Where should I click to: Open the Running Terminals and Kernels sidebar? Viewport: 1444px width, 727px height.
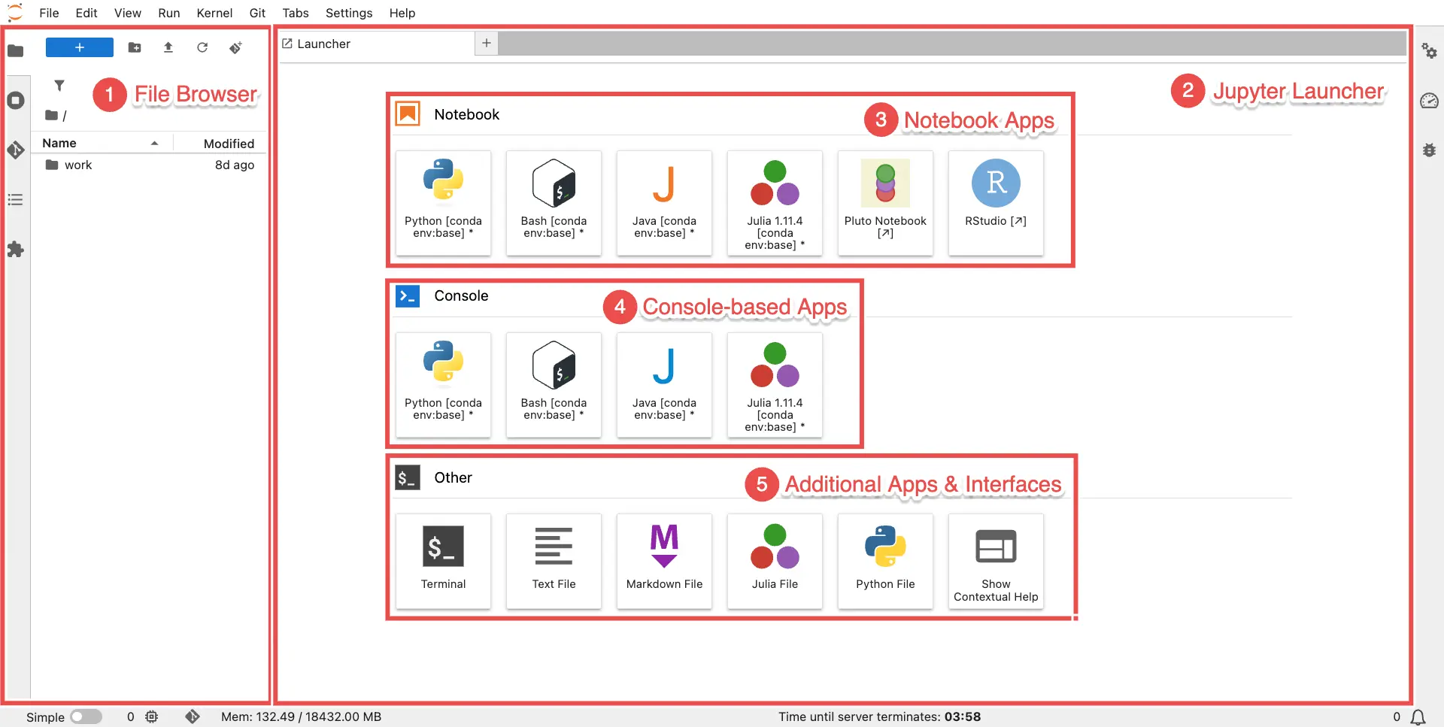[x=16, y=101]
